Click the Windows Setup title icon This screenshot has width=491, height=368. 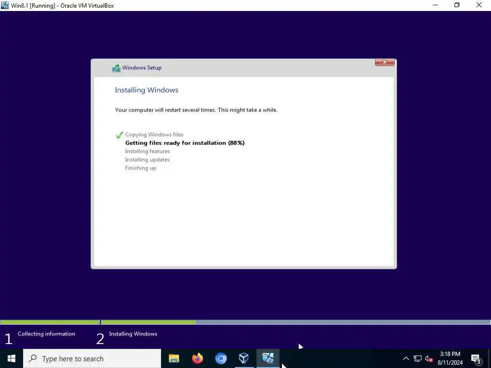116,68
